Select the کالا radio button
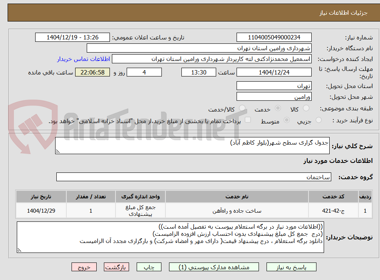 306,108
